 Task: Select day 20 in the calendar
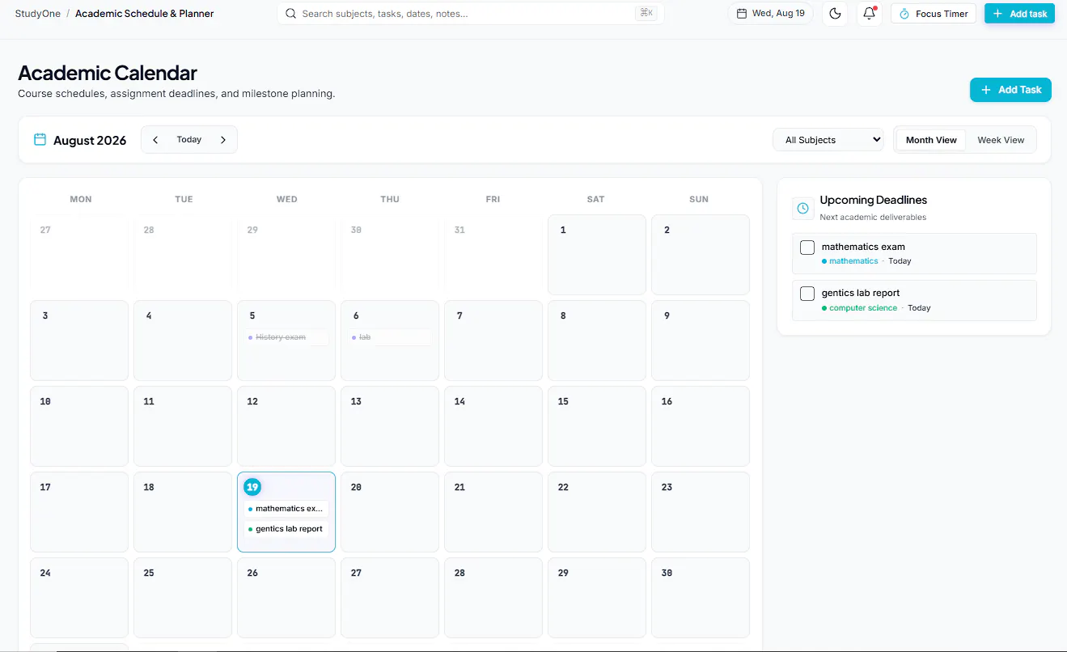tap(390, 512)
